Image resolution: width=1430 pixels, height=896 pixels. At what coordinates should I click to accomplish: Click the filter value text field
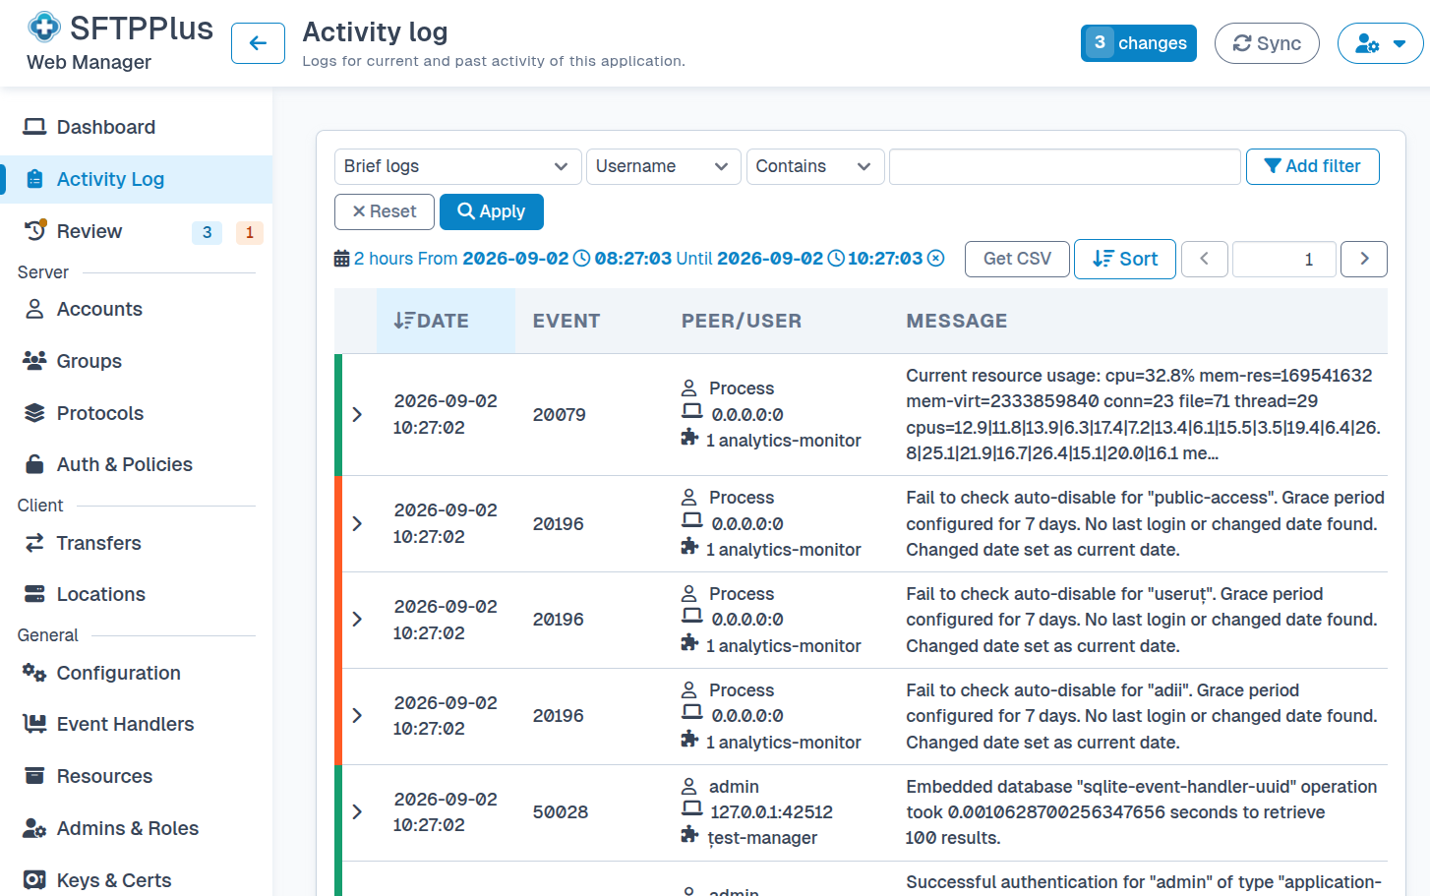coord(1064,166)
